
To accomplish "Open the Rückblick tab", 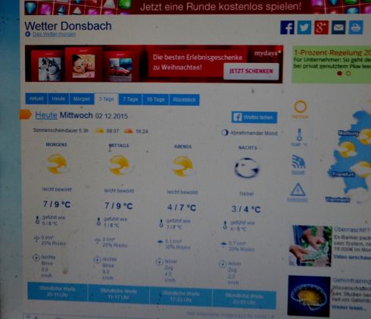I will pos(184,100).
